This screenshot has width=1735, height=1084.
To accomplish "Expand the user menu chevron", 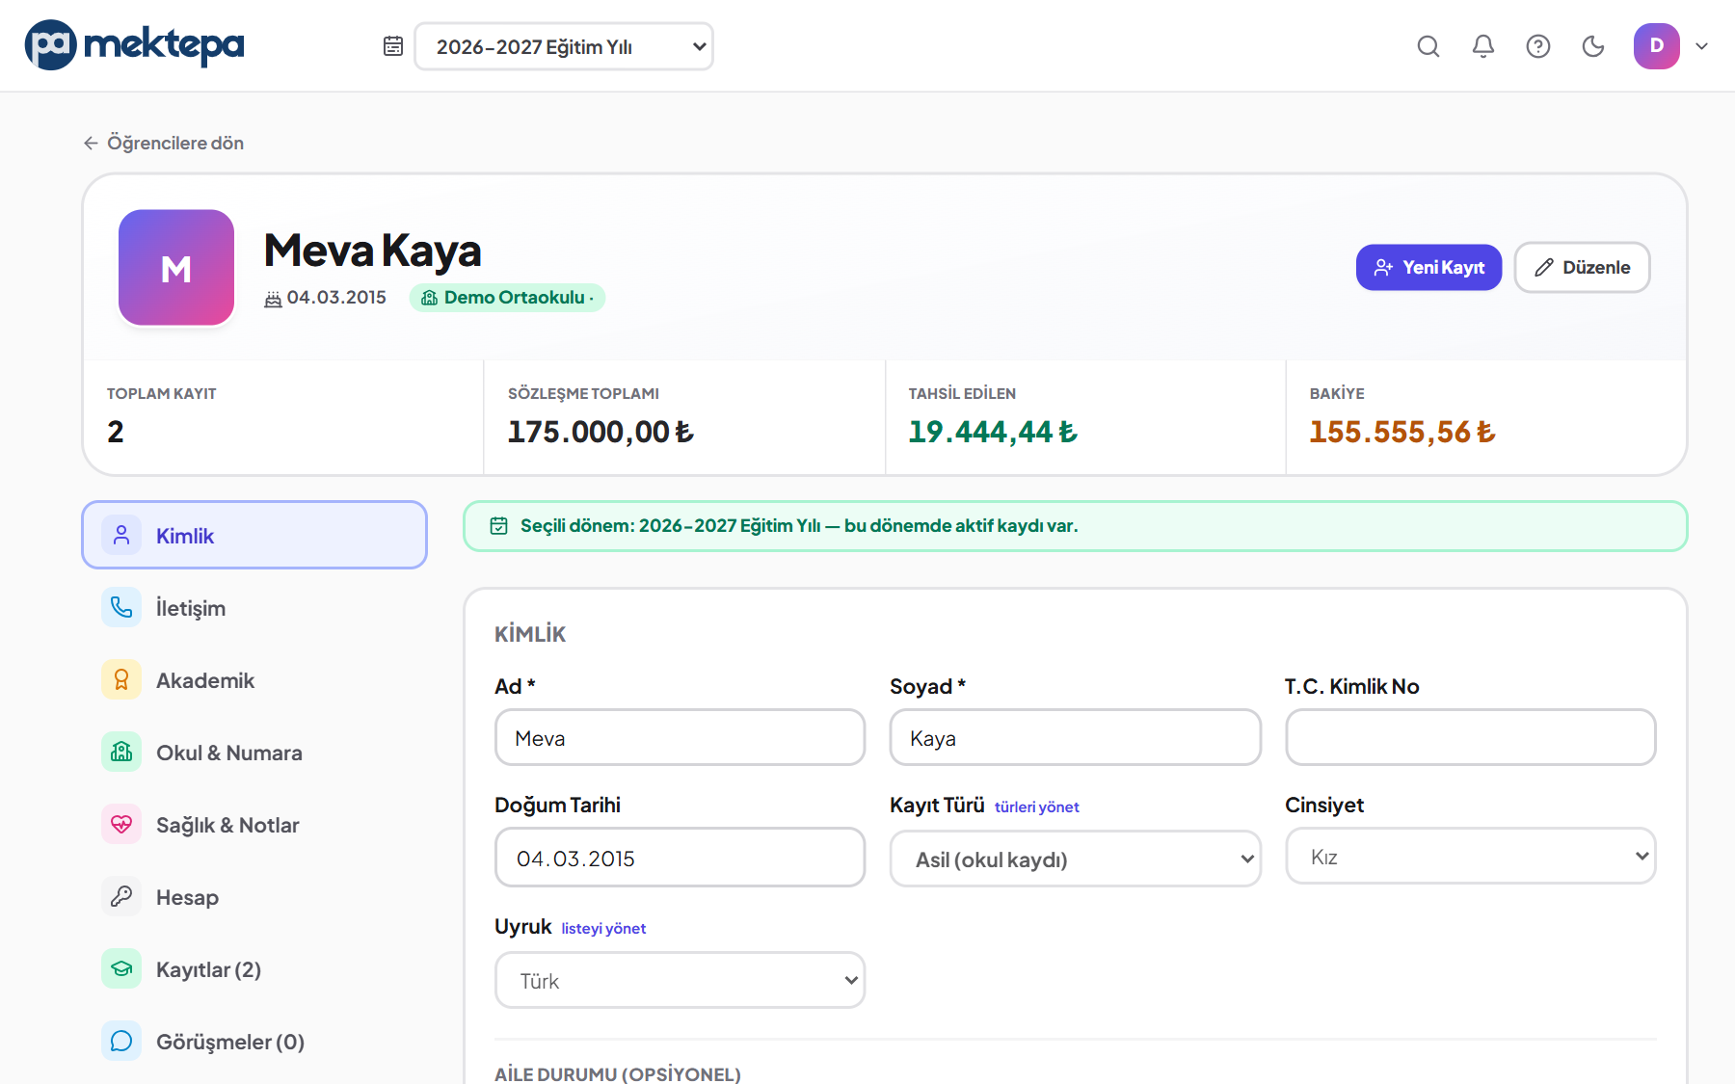I will click(1702, 46).
